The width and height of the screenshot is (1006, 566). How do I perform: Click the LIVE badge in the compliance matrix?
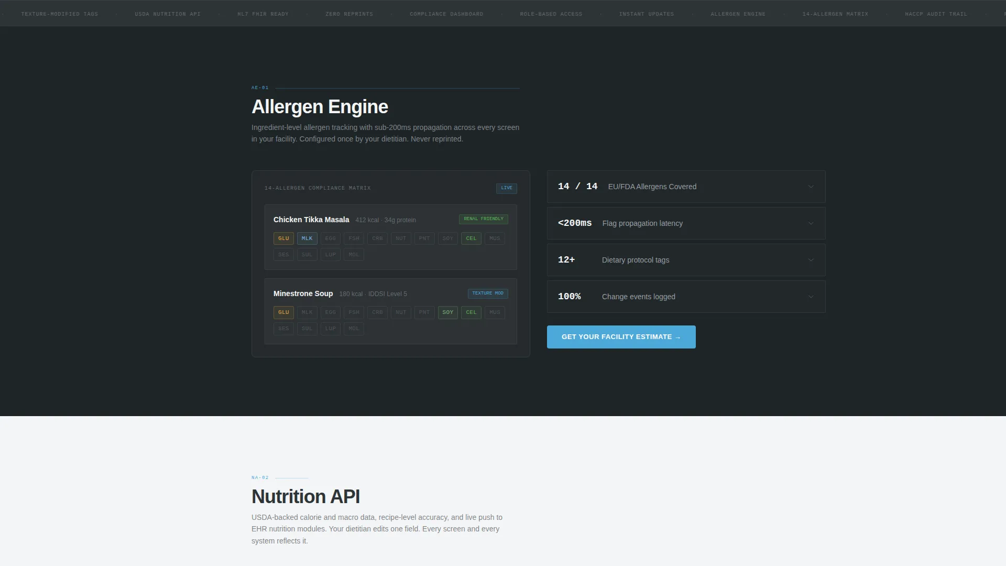(507, 188)
